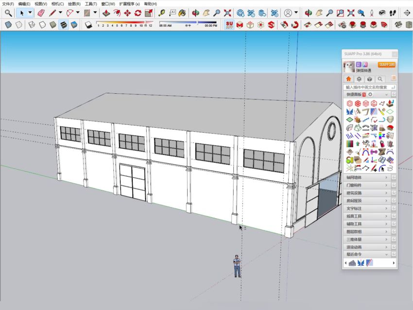Expand the 门窗构件 section
The width and height of the screenshot is (413, 310).
pyautogui.click(x=367, y=185)
